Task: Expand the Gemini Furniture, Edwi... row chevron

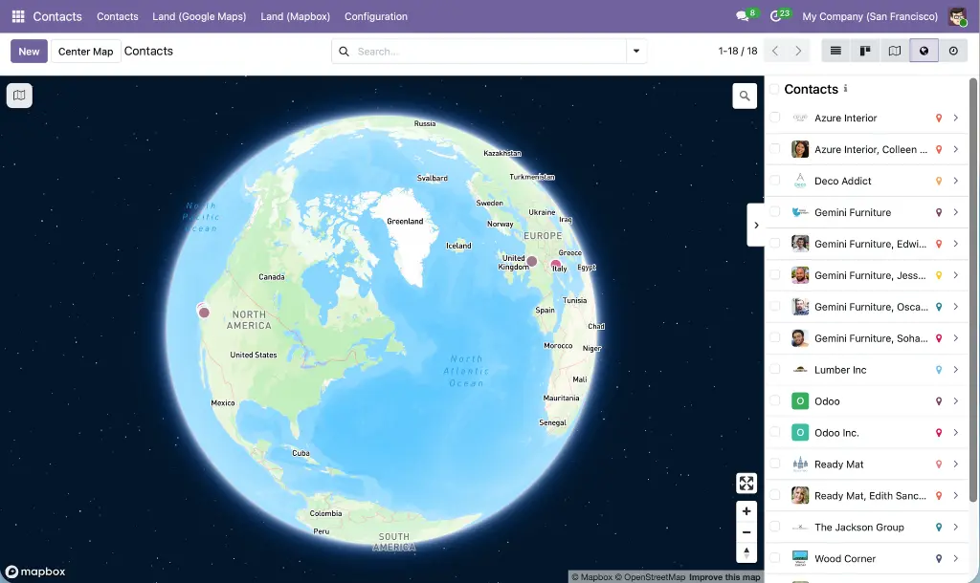Action: [x=956, y=244]
